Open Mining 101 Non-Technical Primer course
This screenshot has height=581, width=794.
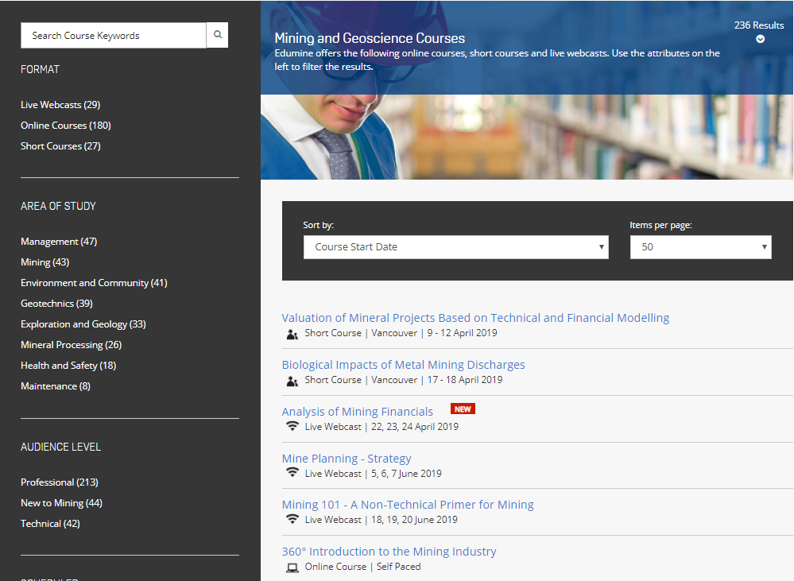click(409, 505)
